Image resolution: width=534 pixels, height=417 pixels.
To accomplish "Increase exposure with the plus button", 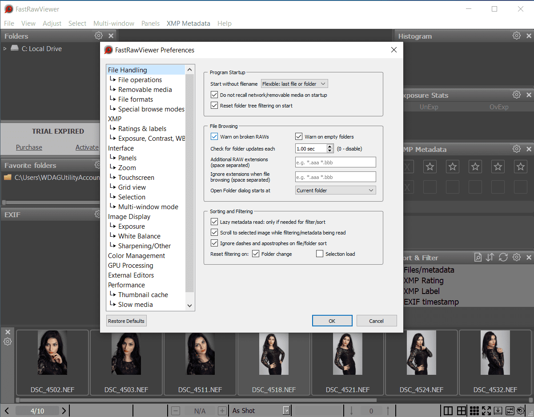I will point(222,411).
